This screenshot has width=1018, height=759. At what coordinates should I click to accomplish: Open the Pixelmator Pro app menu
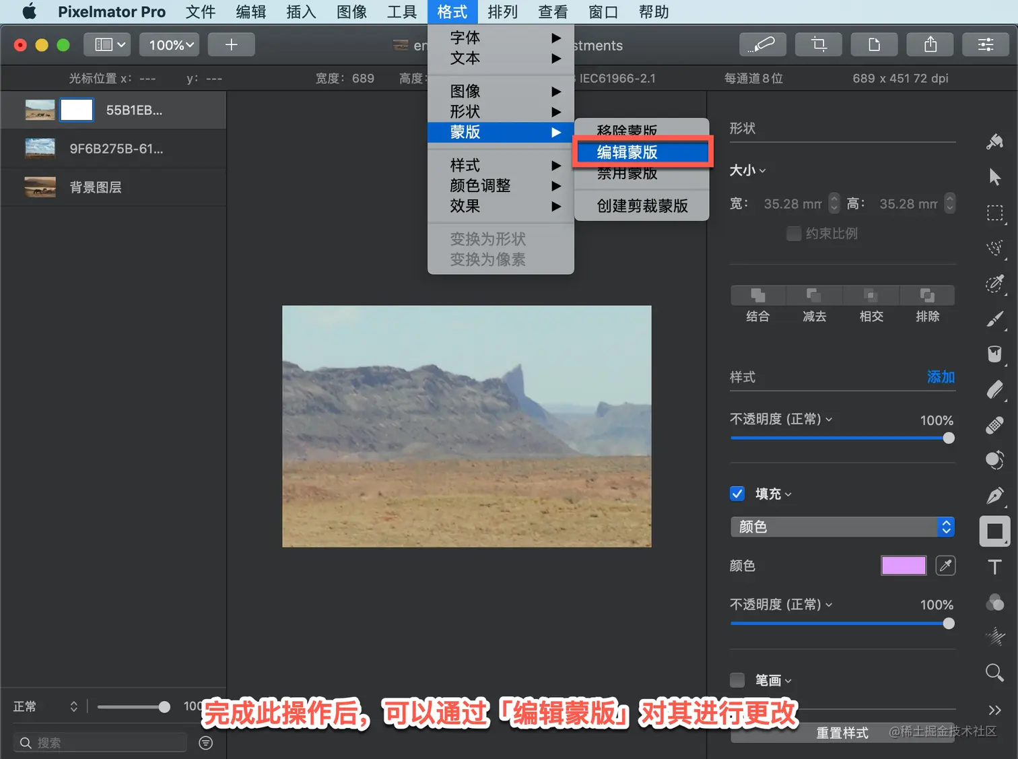[x=112, y=12]
